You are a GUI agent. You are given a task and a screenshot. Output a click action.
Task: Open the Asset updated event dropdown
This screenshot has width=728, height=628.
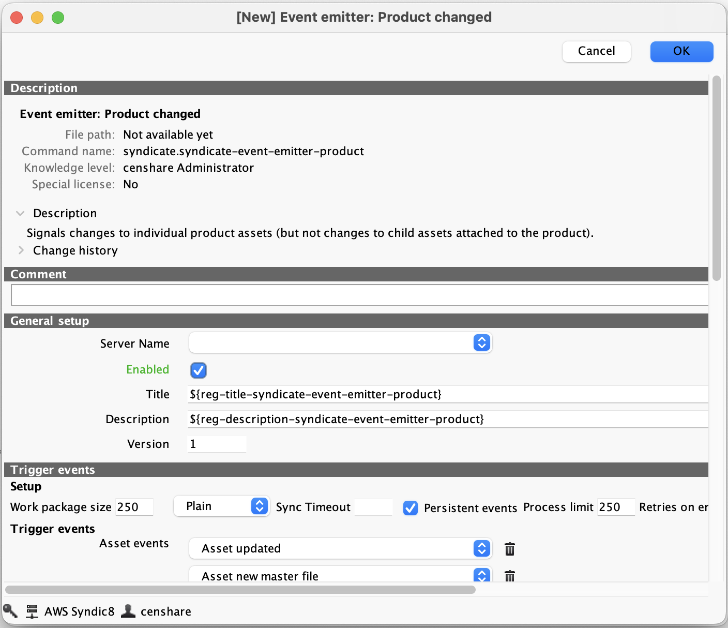click(340, 548)
